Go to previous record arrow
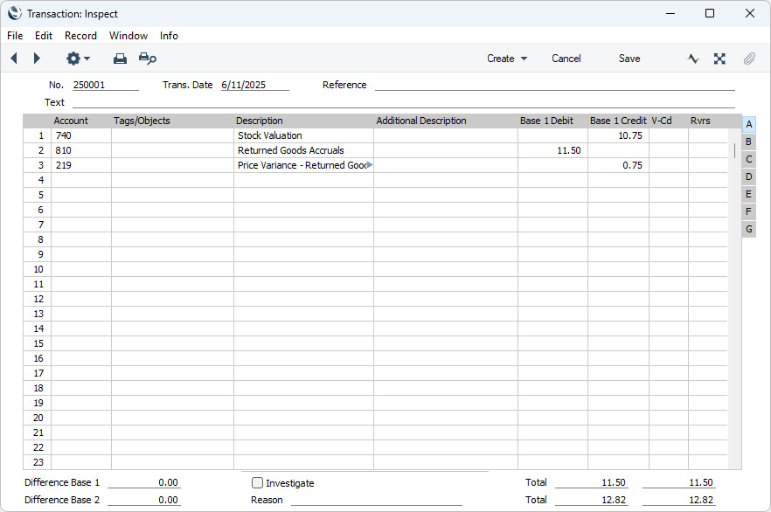771x512 pixels. tap(14, 59)
